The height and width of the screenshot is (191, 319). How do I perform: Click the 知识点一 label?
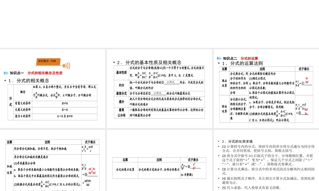(x=17, y=73)
